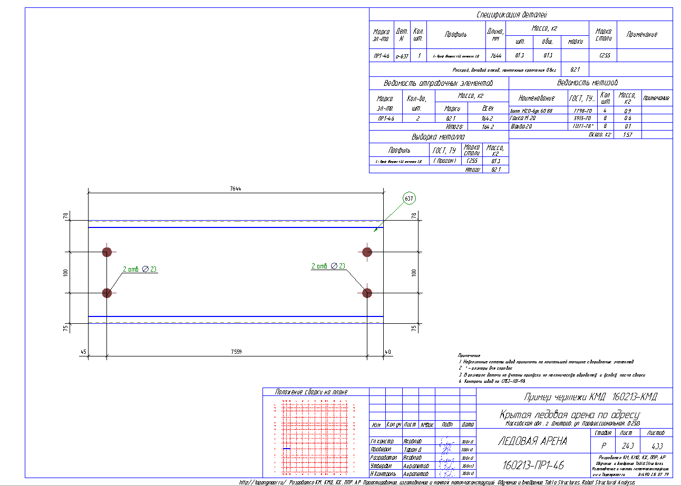This screenshot has width=681, height=486.
Task: Select the "Длина, мм" column header
Action: [x=495, y=34]
